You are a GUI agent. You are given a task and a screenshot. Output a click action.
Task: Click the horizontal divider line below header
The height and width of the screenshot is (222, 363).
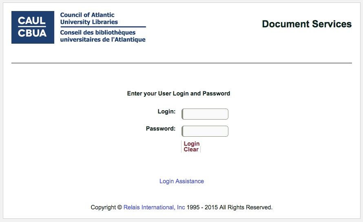pos(181,63)
